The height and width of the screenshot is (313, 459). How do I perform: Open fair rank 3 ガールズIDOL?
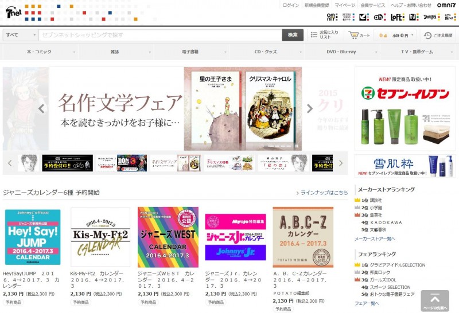384,280
